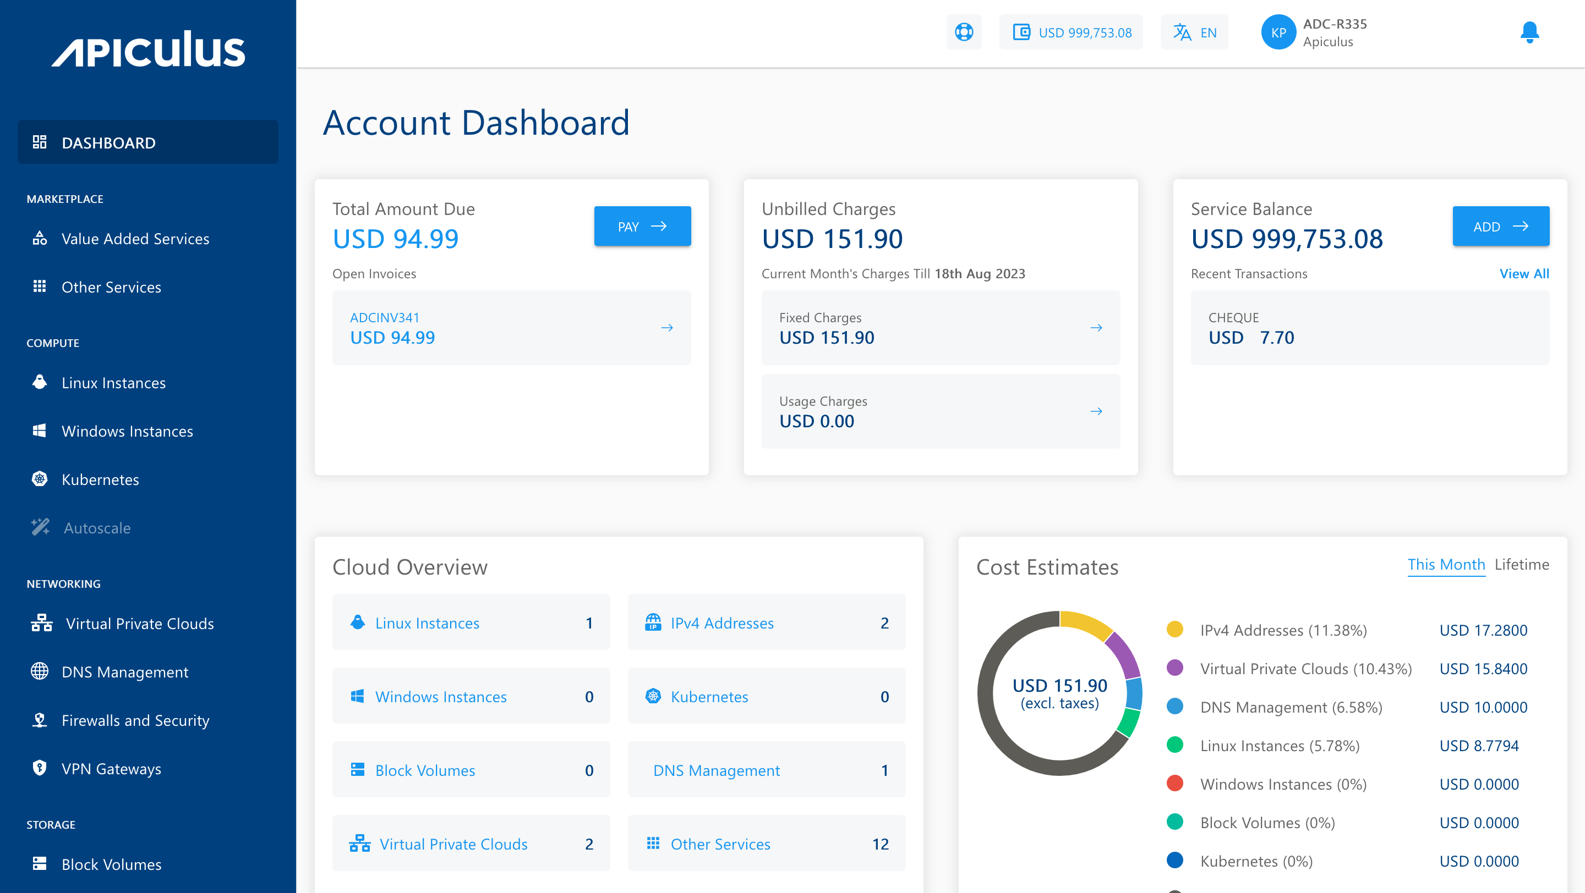The image size is (1585, 893).
Task: Open VPN Gateways from the sidebar
Action: coord(111,769)
